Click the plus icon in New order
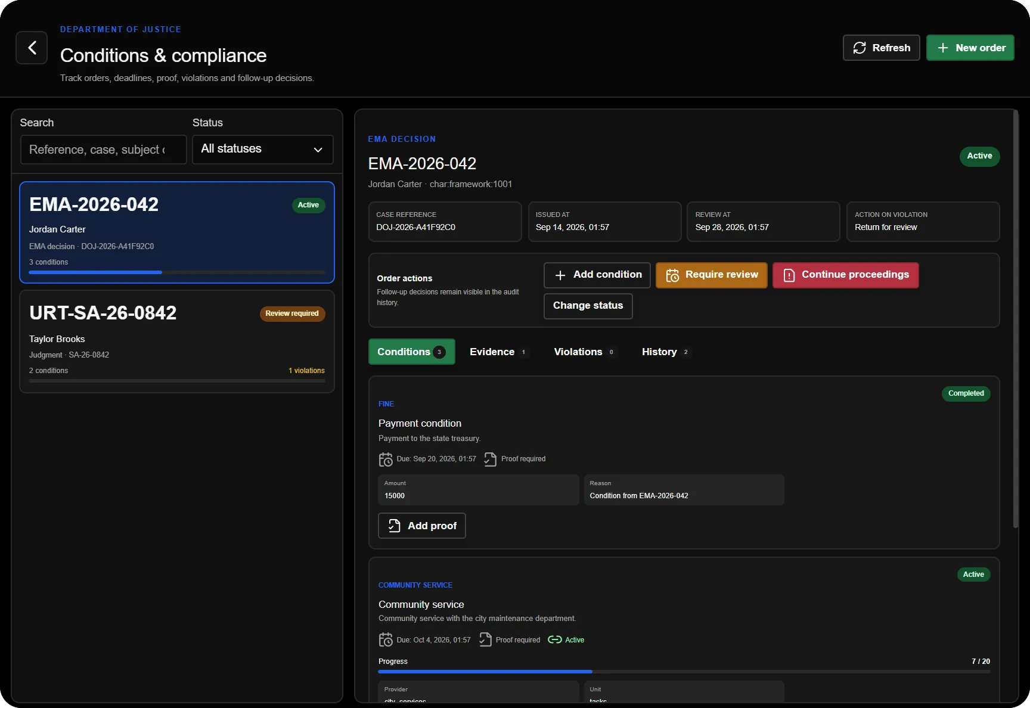This screenshot has height=708, width=1030. coord(943,48)
